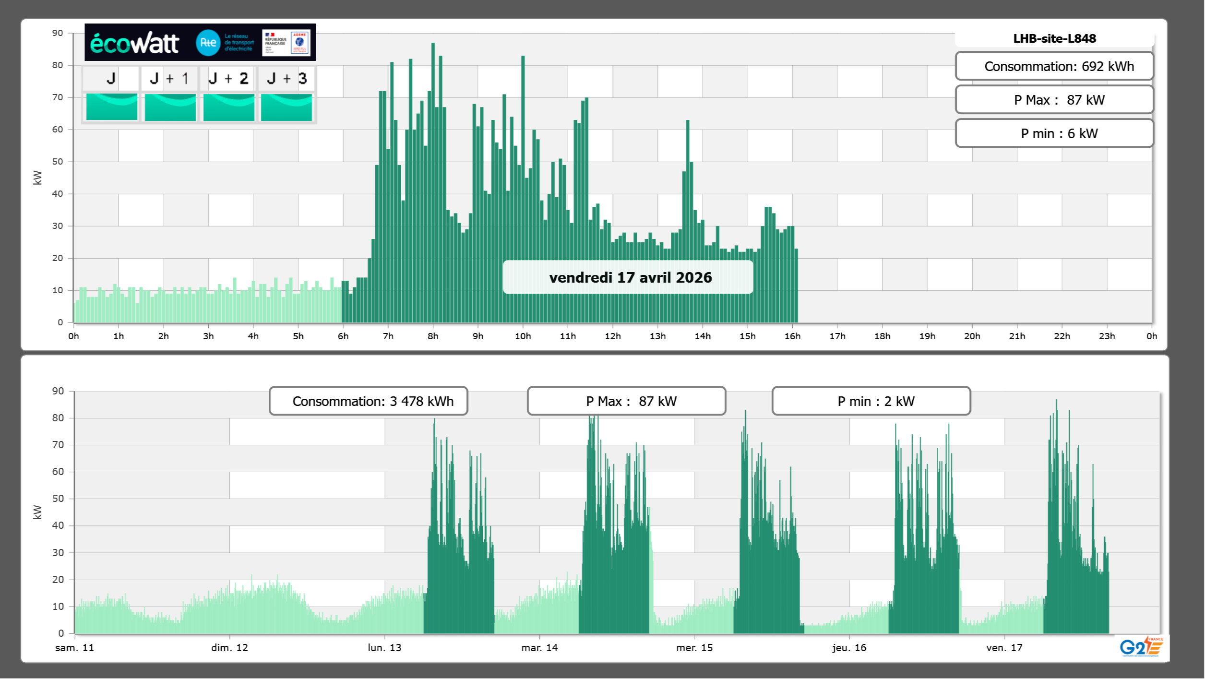Select the J + 3 forecast label
This screenshot has height=679, width=1205.
click(x=286, y=78)
